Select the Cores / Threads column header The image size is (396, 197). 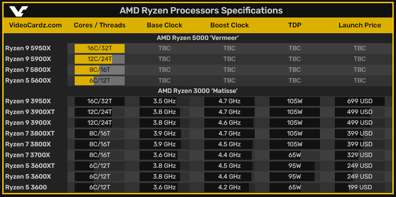tap(99, 25)
